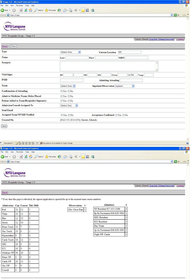
Task: Click the Current Location field
Action: [130, 52]
